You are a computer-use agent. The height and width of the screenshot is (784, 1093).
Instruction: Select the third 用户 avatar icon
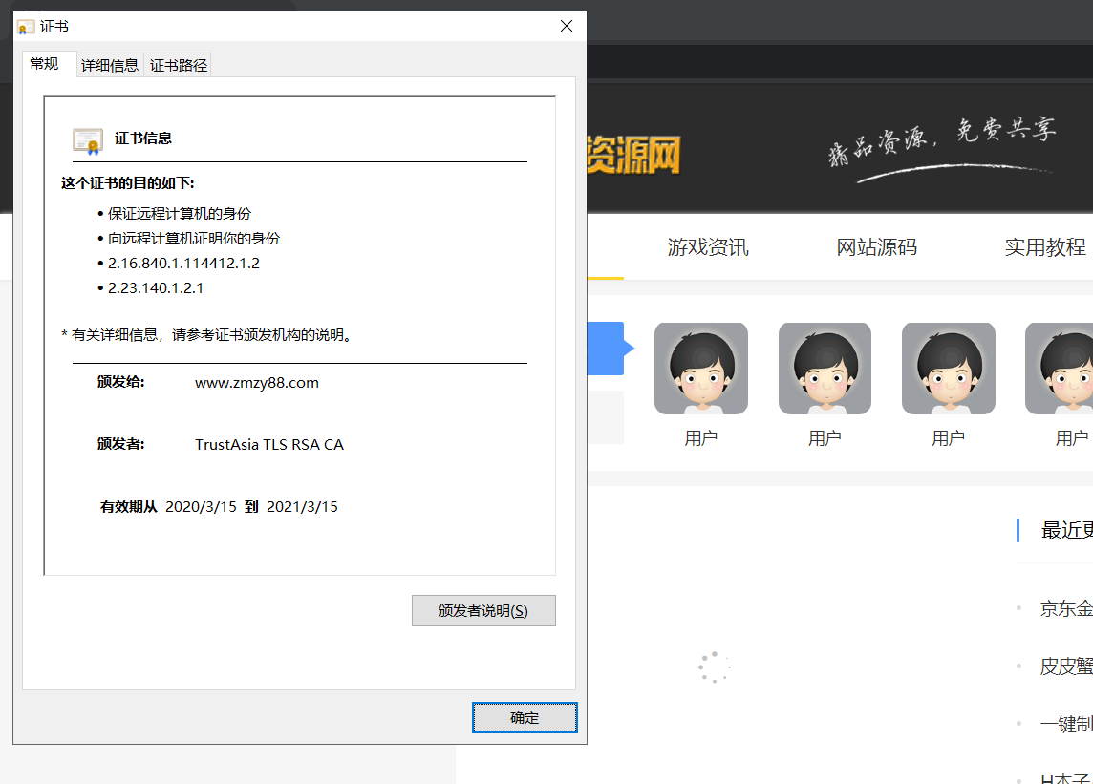tap(948, 368)
